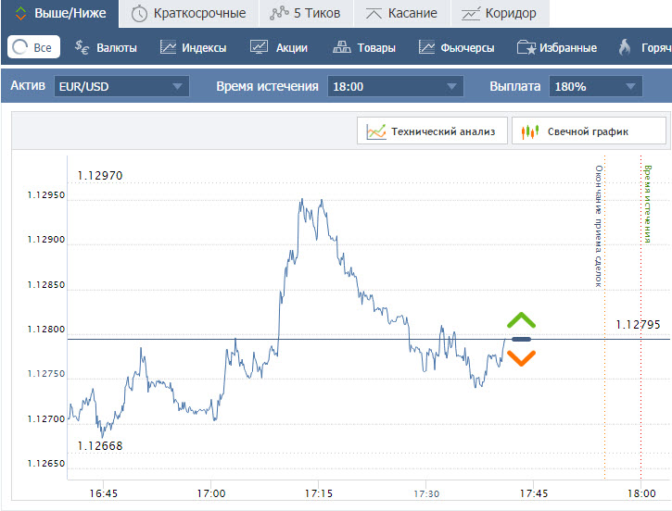
Task: Filter assets by Валюты
Action: pos(106,47)
